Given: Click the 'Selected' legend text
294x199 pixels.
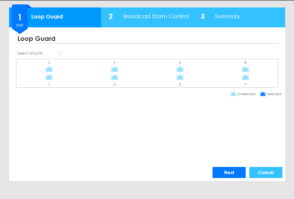Looking at the screenshot, I should [274, 94].
